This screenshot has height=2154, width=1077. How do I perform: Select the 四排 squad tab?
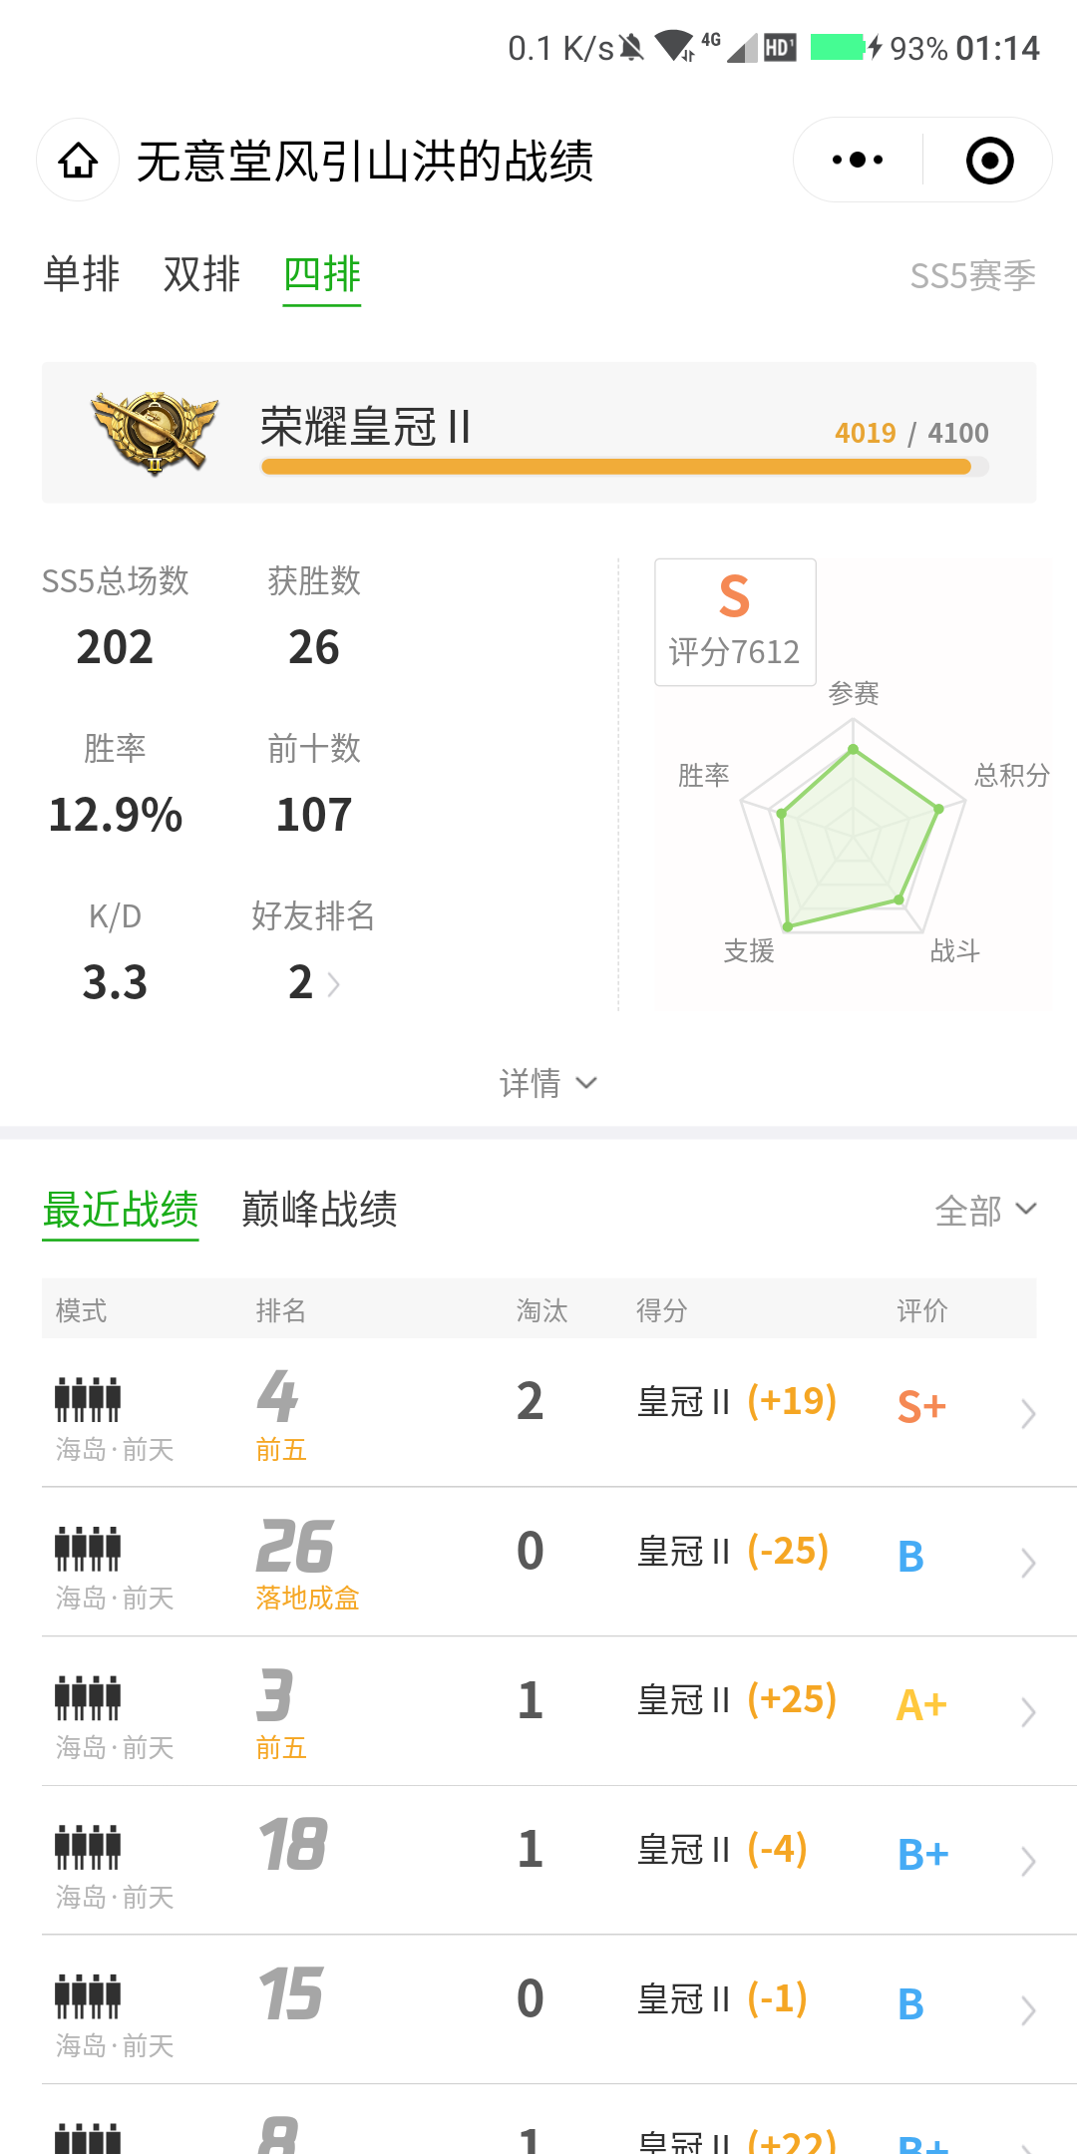click(321, 274)
